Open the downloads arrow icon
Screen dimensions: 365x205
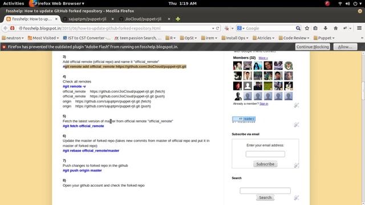tap(326, 28)
